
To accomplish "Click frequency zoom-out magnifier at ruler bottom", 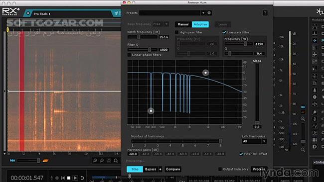I will point(303,150).
